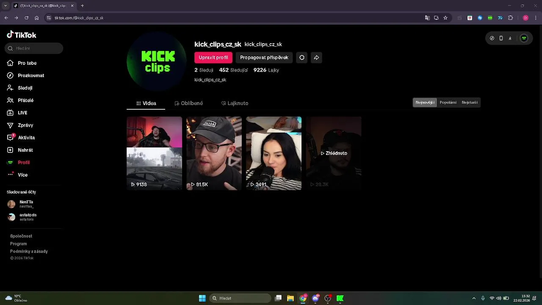542x305 pixels.
Task: Click Nahrát to upload a video
Action: (x=20, y=150)
